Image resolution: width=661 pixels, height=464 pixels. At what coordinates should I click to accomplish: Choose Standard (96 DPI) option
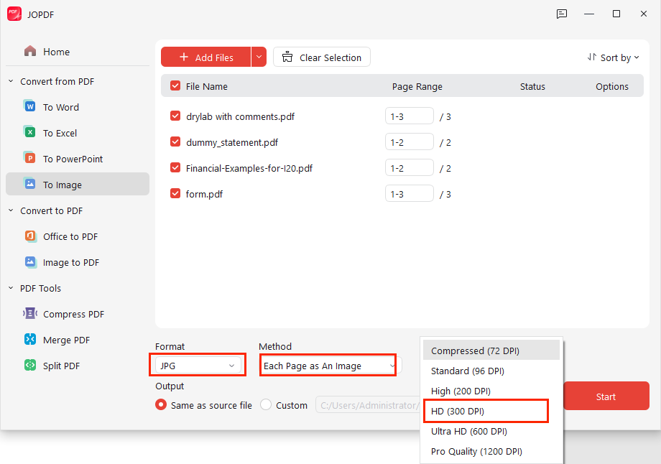[491, 371]
